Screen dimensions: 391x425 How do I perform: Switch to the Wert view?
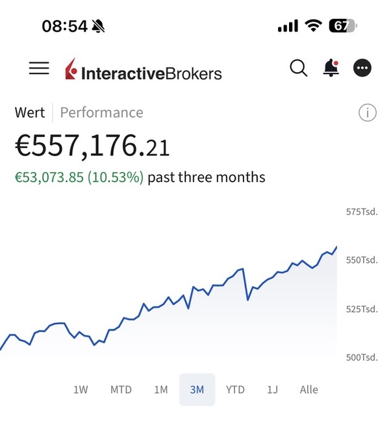tap(30, 112)
